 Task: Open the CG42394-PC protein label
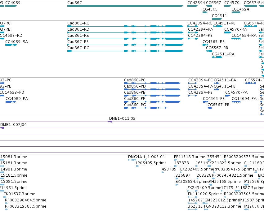point(200,80)
